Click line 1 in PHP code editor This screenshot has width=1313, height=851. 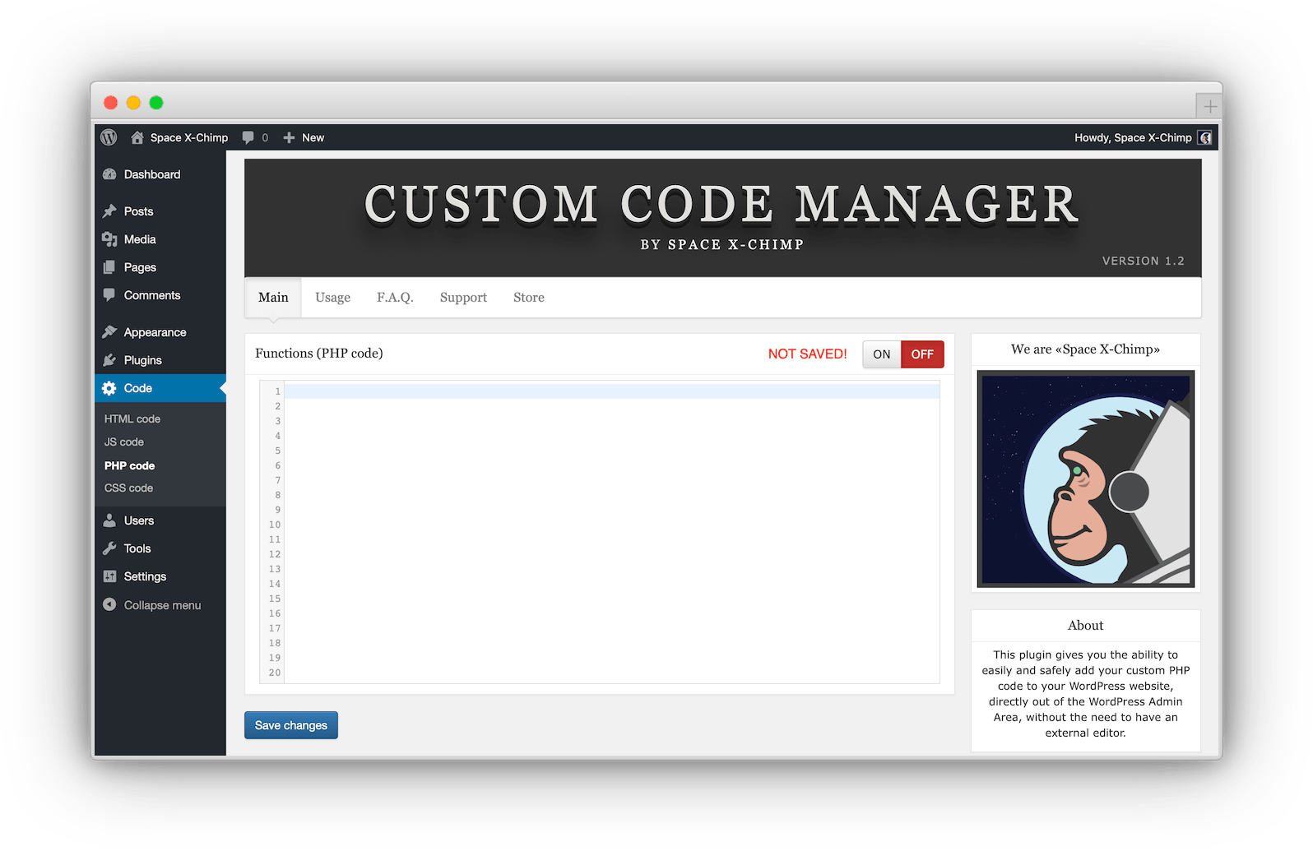[x=612, y=391]
